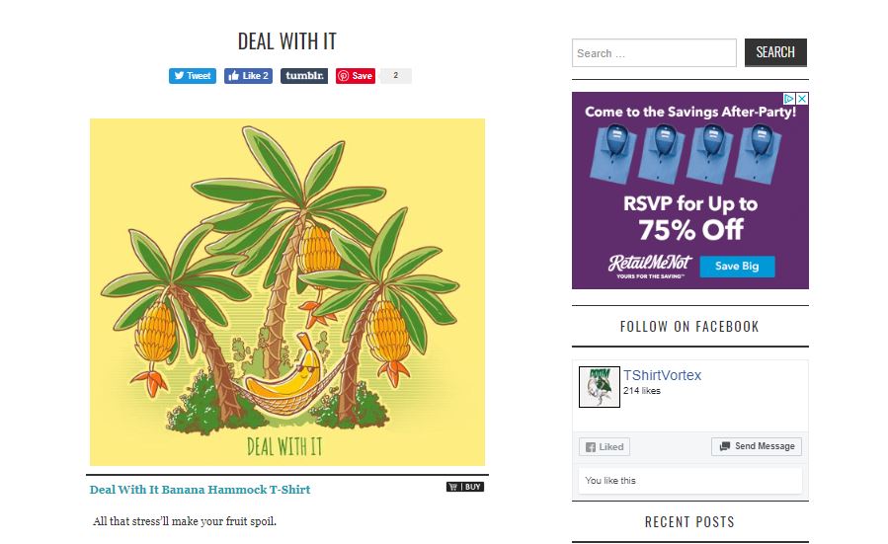The height and width of the screenshot is (544, 888).
Task: Save the image with Pinterest Save button
Action: 356,76
